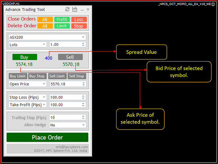Click the USDCHF,H1 chart label
The height and width of the screenshot is (164, 218).
11,4
